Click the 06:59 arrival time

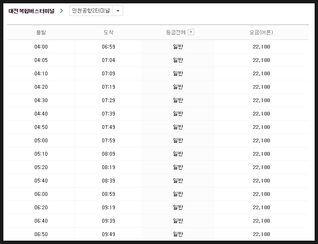pos(109,47)
